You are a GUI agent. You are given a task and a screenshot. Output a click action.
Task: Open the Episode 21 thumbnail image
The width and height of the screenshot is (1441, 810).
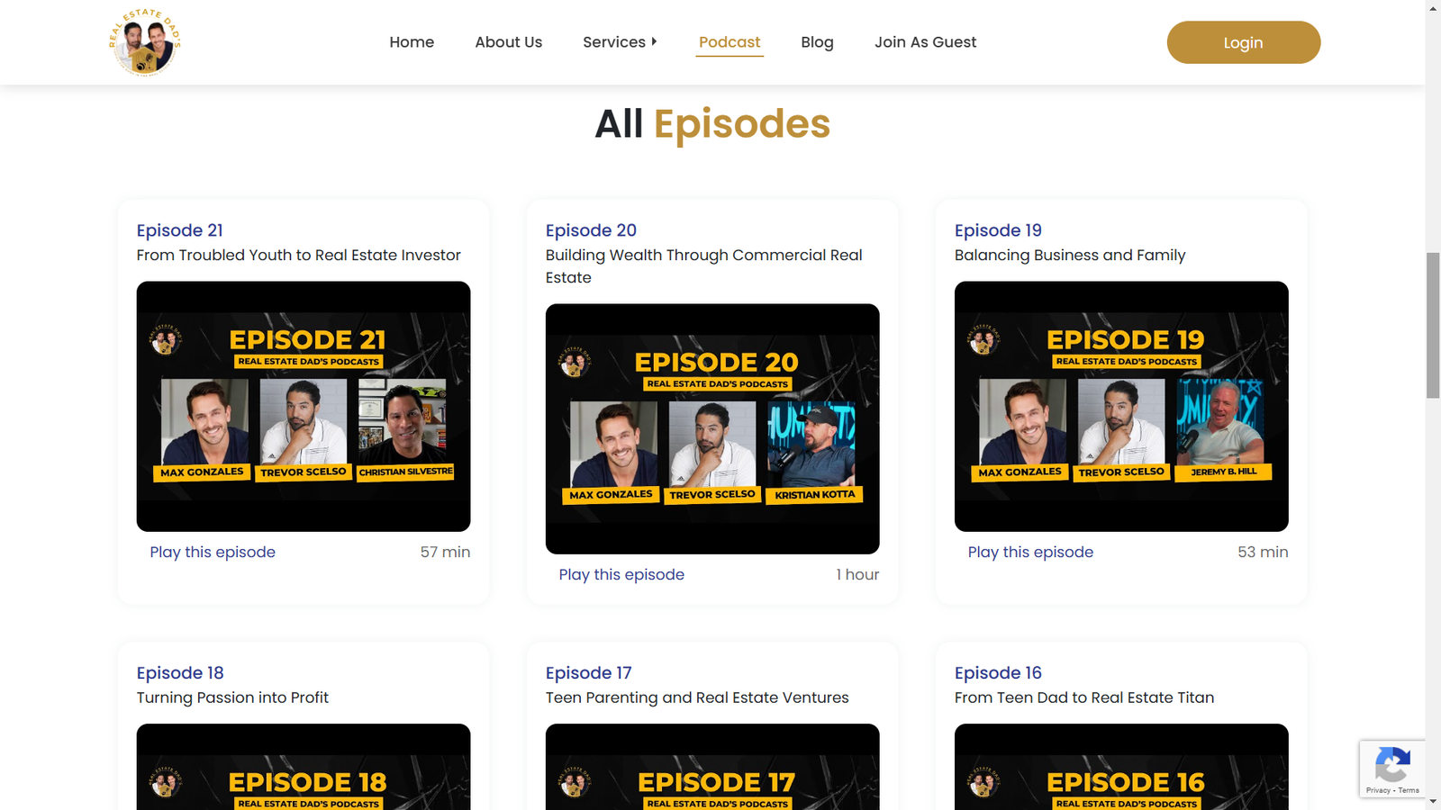(x=304, y=406)
